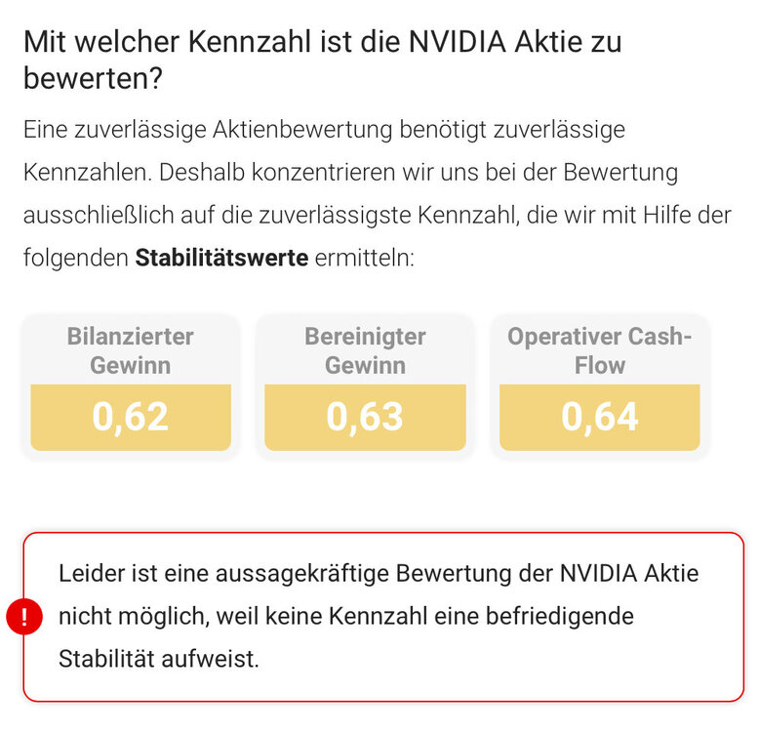Click 'Deshalb konzentrieren' in the paragraph

253,172
